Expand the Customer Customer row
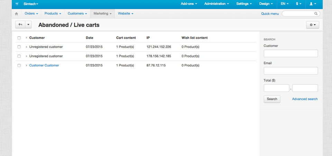332x156 pixels. pyautogui.click(x=27, y=65)
